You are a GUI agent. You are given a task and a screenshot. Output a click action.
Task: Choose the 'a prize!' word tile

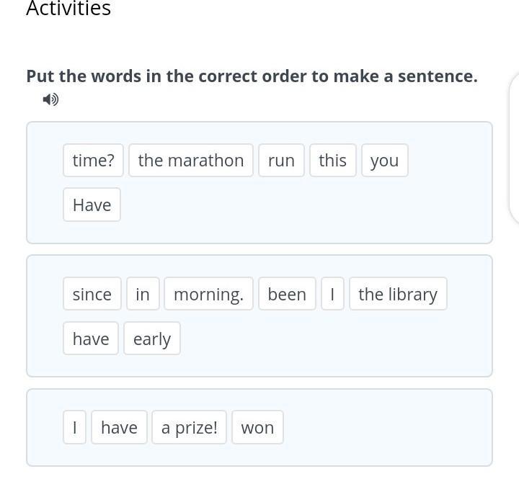point(190,428)
